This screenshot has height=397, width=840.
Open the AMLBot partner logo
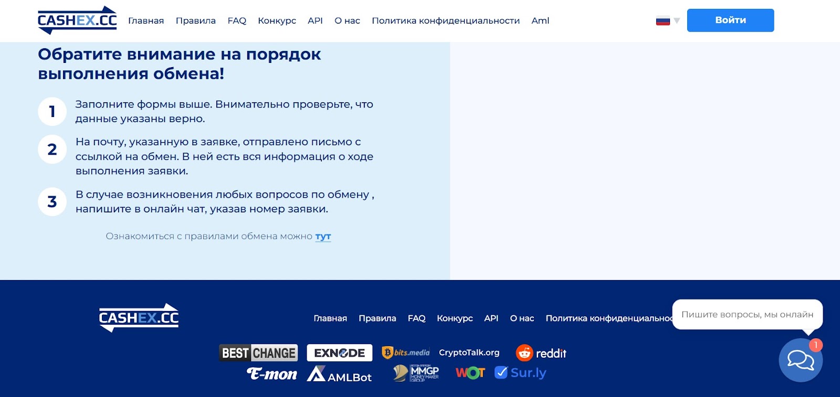click(x=340, y=374)
